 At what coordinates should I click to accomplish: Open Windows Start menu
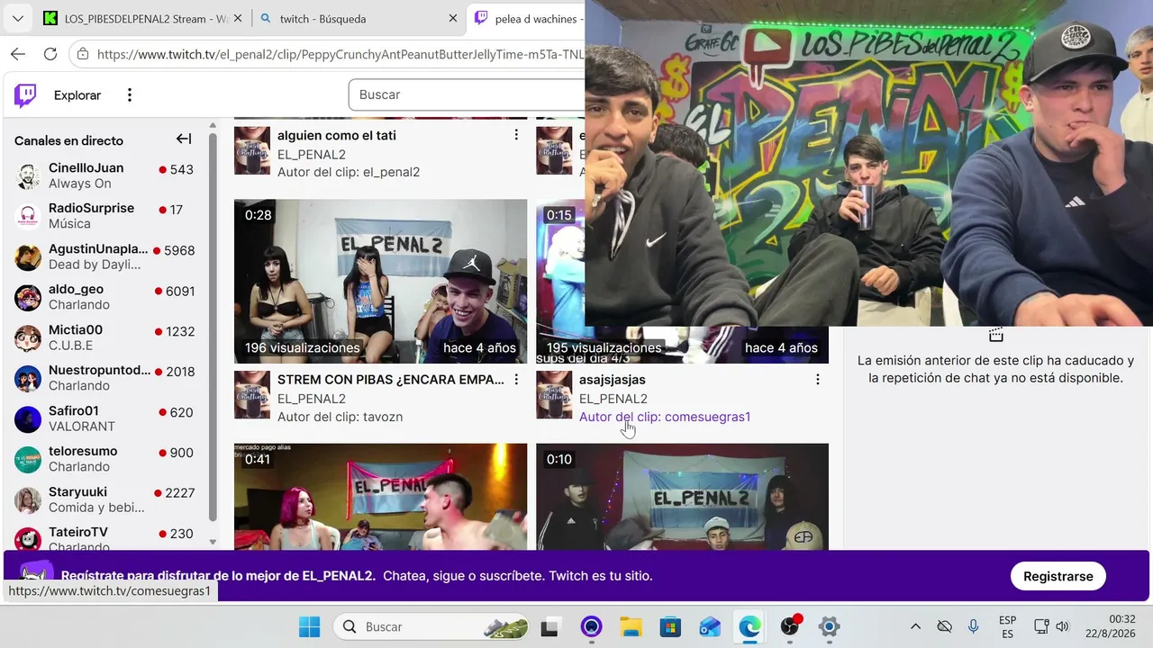coord(309,626)
